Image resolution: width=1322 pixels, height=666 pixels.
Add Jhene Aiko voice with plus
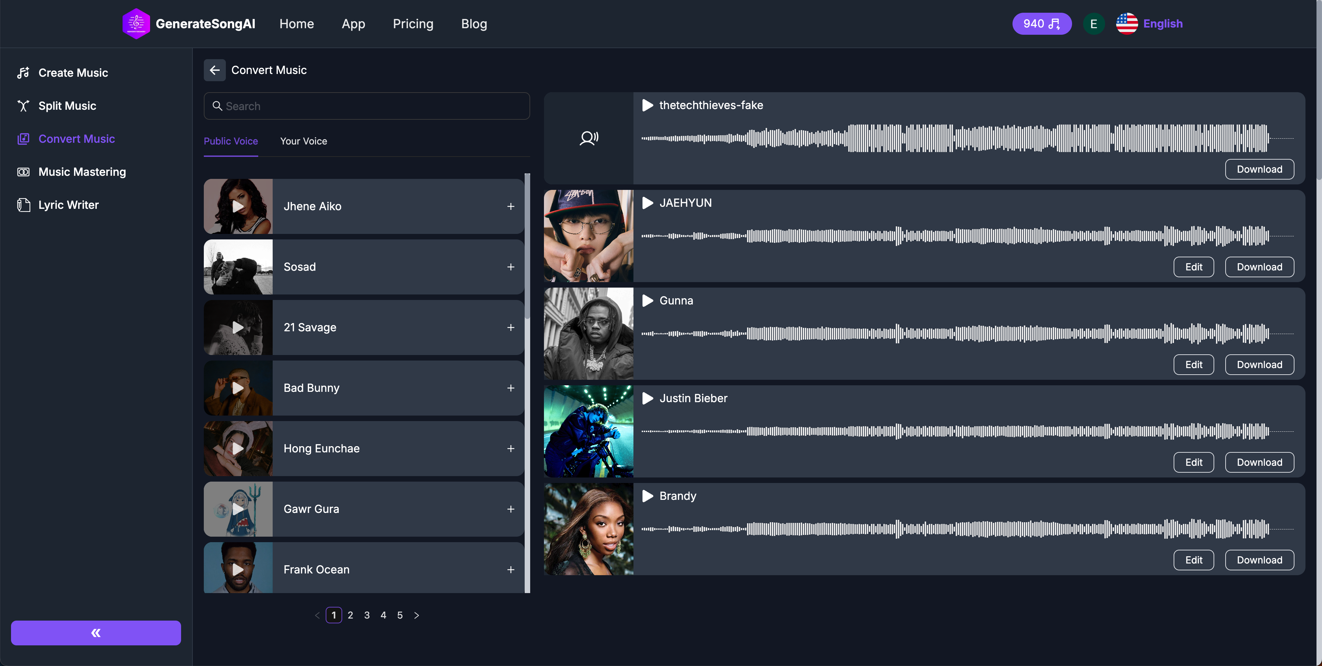[x=511, y=207]
